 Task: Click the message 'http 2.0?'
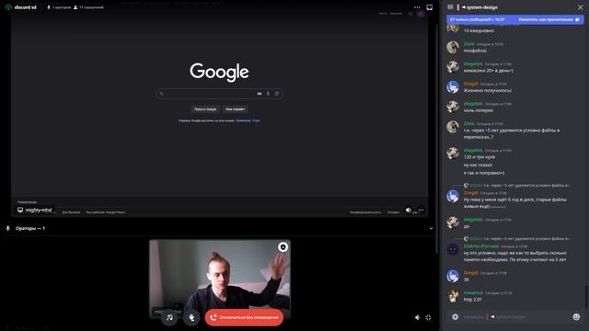[x=472, y=300]
